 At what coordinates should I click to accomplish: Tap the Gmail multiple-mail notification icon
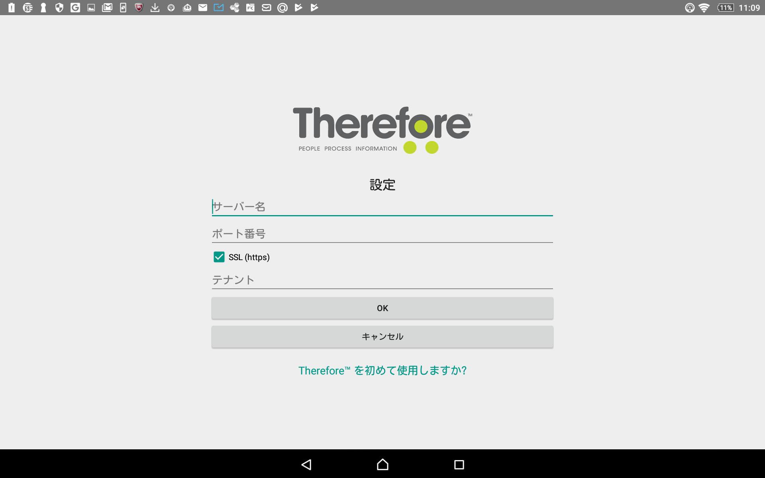[x=107, y=8]
